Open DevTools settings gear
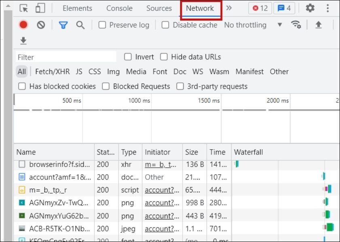Screen dimensions: 340x242 (x=310, y=8)
